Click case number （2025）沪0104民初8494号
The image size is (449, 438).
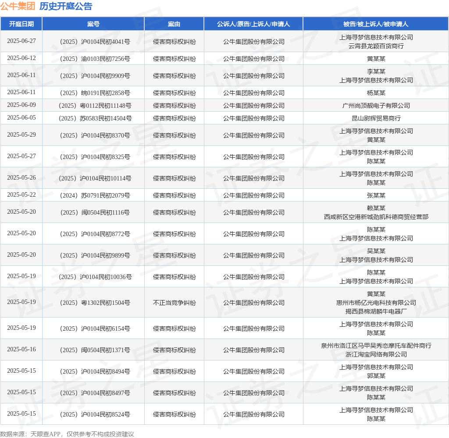point(95,371)
